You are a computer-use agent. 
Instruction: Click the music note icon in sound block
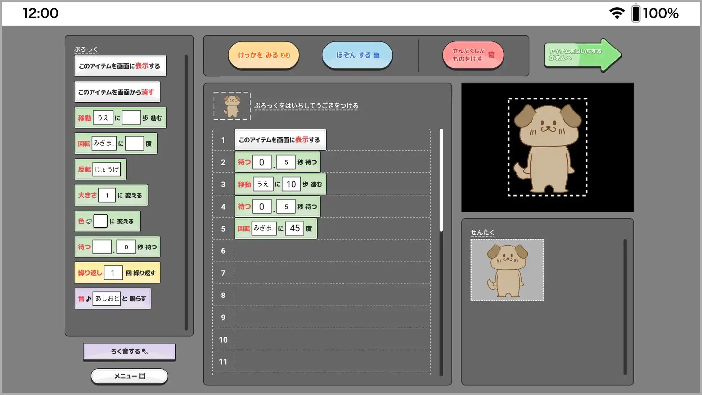click(x=88, y=299)
